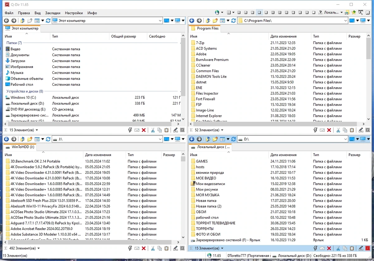Image resolution: width=374 pixels, height=261 pixels.
Task: Select the ТОРРЕНТЫ folder
Action: click(205, 229)
